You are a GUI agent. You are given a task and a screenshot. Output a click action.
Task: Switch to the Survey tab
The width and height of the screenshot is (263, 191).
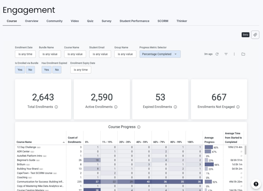(107, 21)
